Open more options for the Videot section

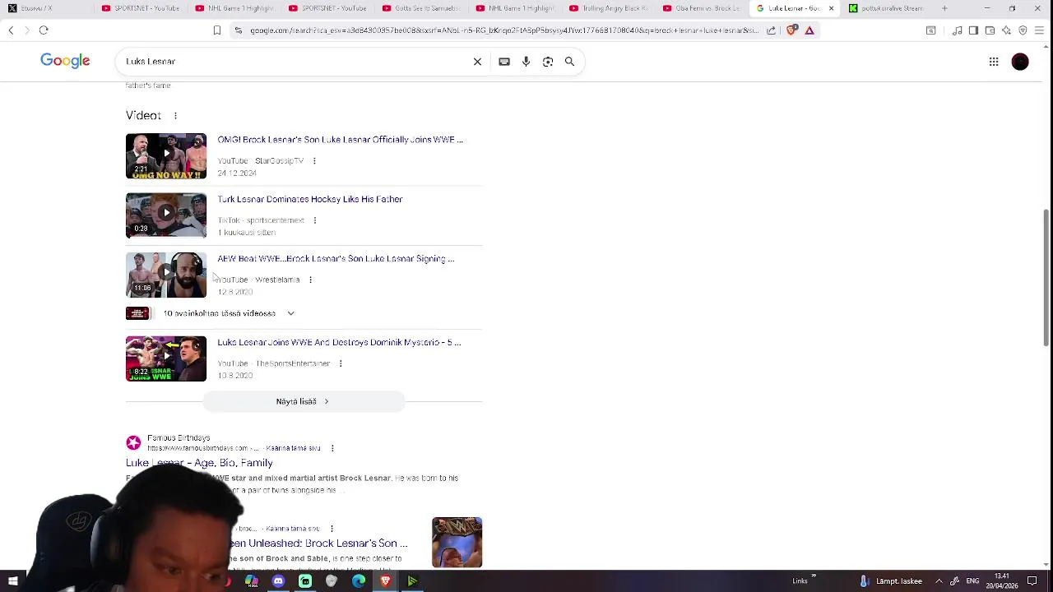point(175,116)
